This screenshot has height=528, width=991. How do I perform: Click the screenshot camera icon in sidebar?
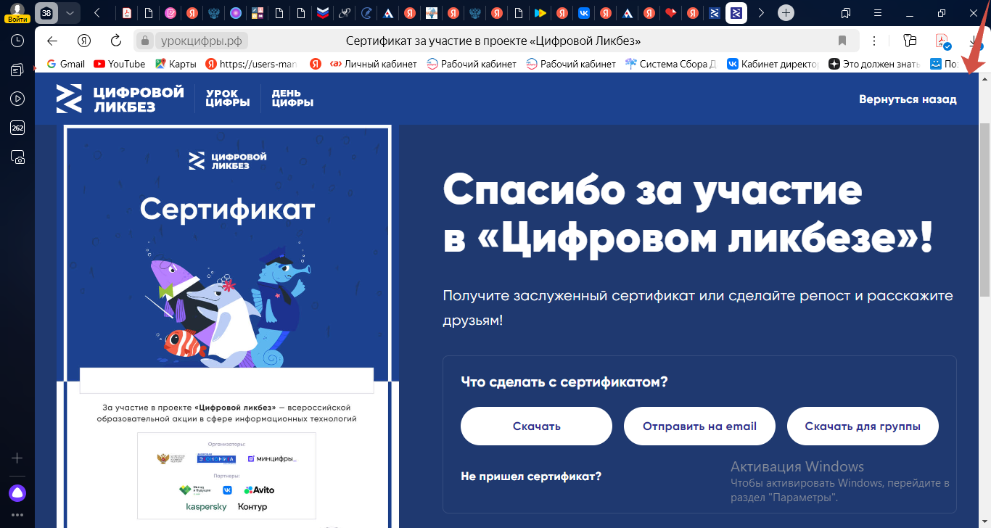[x=17, y=157]
